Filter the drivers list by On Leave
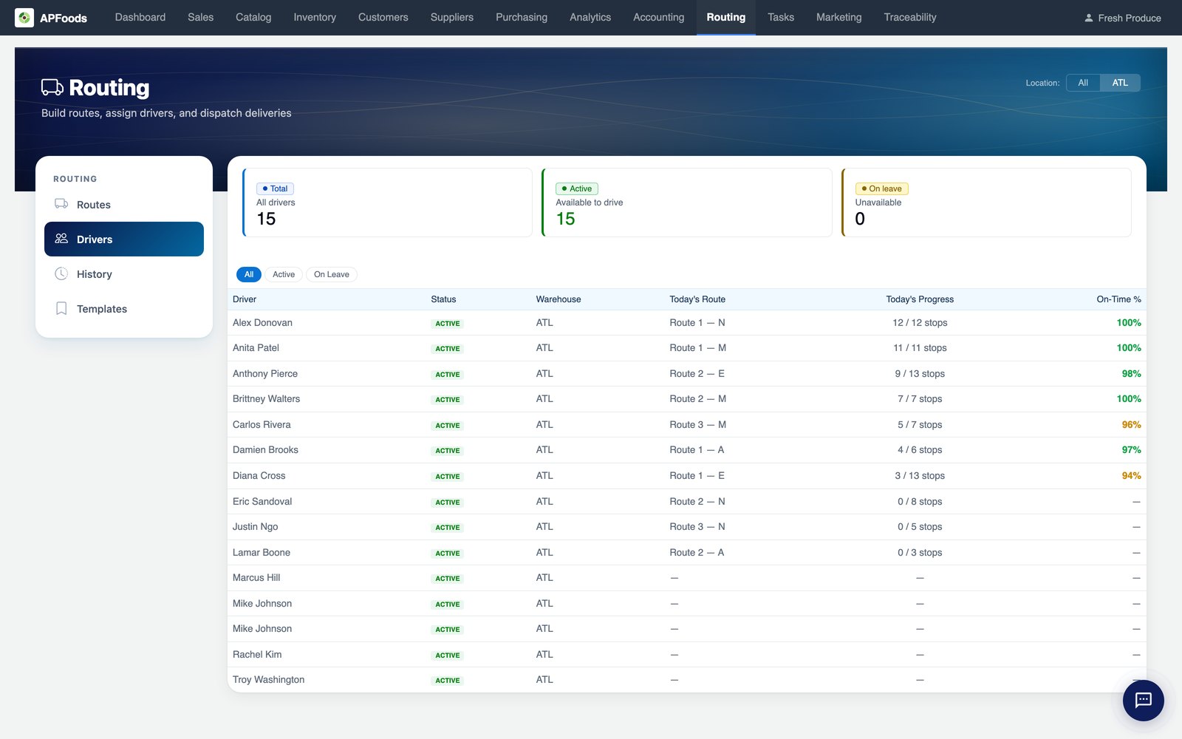Image resolution: width=1182 pixels, height=739 pixels. [x=332, y=274]
